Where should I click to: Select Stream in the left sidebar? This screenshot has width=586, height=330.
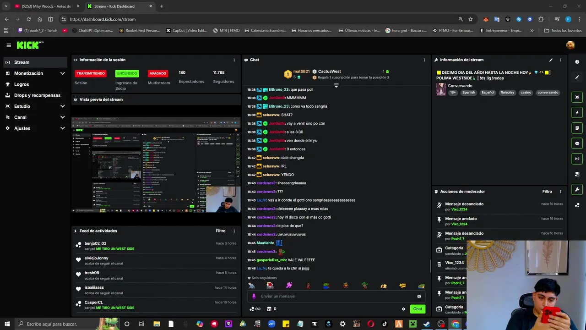point(35,62)
